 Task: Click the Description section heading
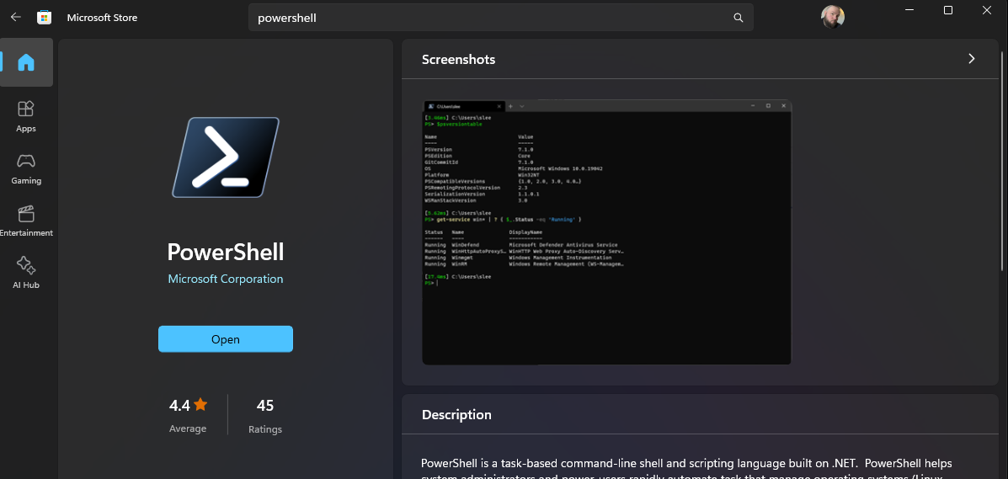[456, 415]
